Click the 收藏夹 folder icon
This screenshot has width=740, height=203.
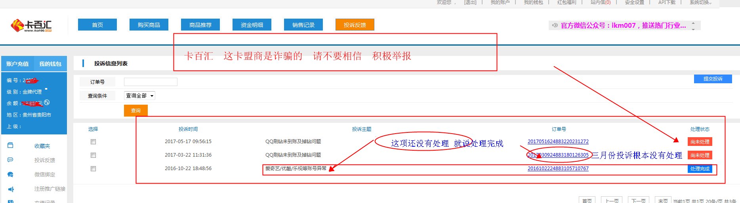click(x=11, y=146)
